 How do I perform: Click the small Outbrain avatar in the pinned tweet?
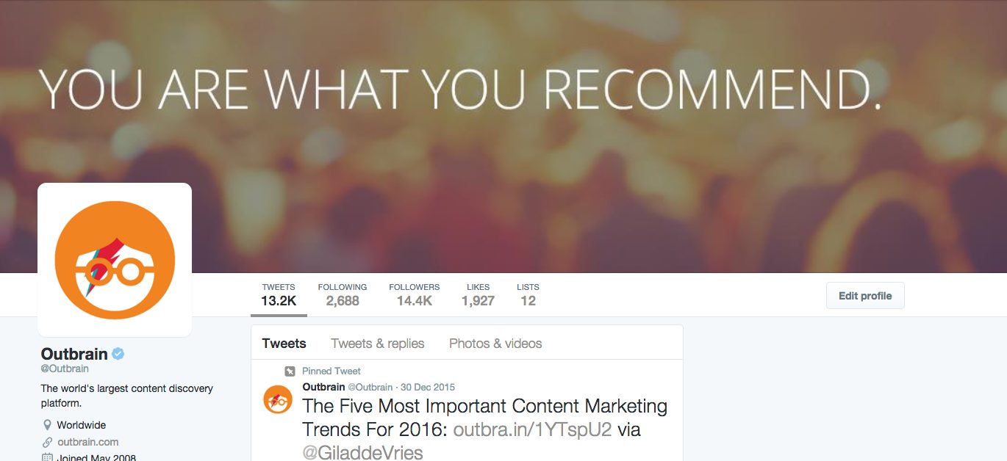point(278,399)
